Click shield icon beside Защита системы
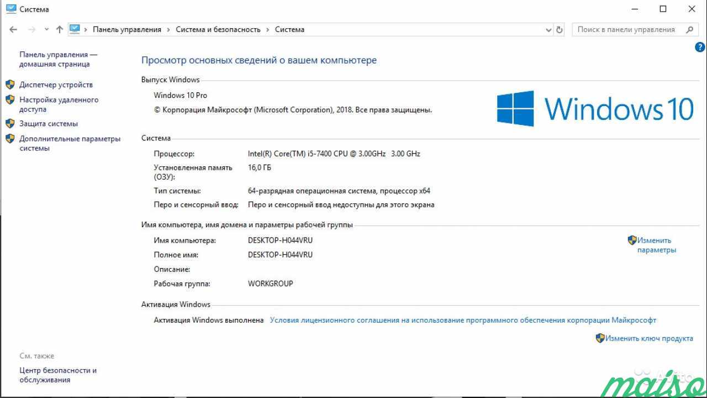Image resolution: width=707 pixels, height=398 pixels. point(10,124)
